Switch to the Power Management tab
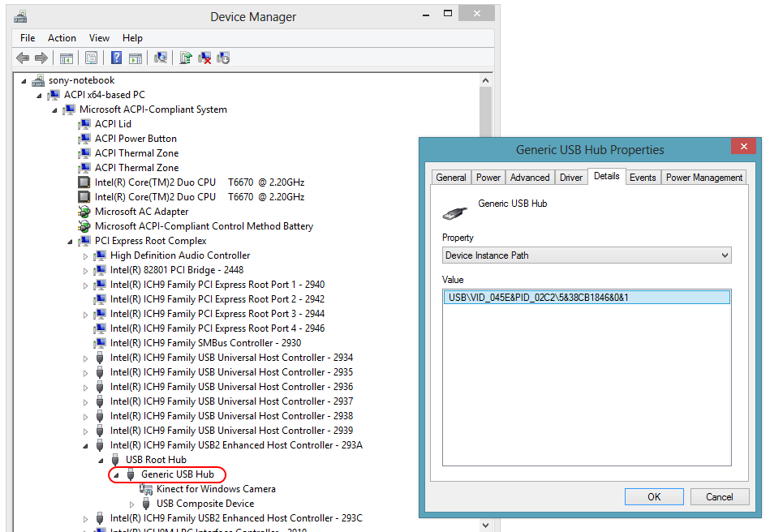Image resolution: width=770 pixels, height=532 pixels. coord(704,177)
